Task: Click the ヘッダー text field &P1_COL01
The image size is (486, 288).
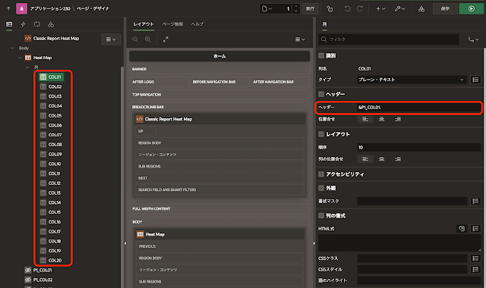Action: [x=418, y=108]
